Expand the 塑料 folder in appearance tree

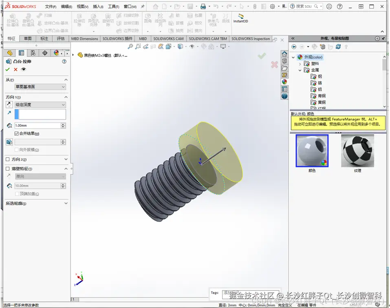[300, 64]
